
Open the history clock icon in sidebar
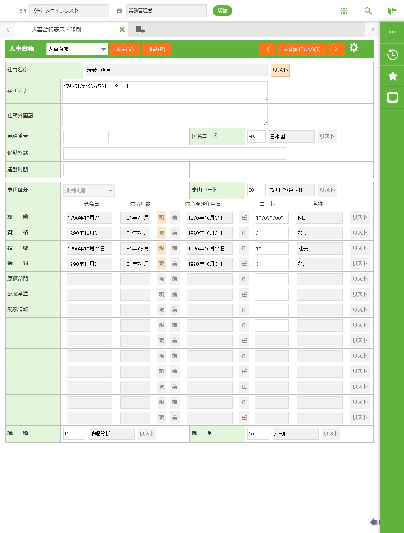point(392,54)
